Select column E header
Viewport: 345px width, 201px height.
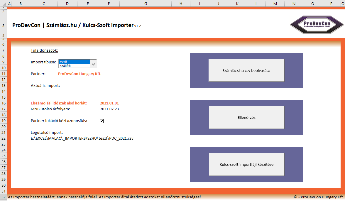(88, 4)
